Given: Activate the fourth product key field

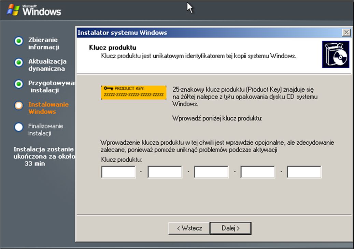Looking at the screenshot, I should [x=258, y=172].
